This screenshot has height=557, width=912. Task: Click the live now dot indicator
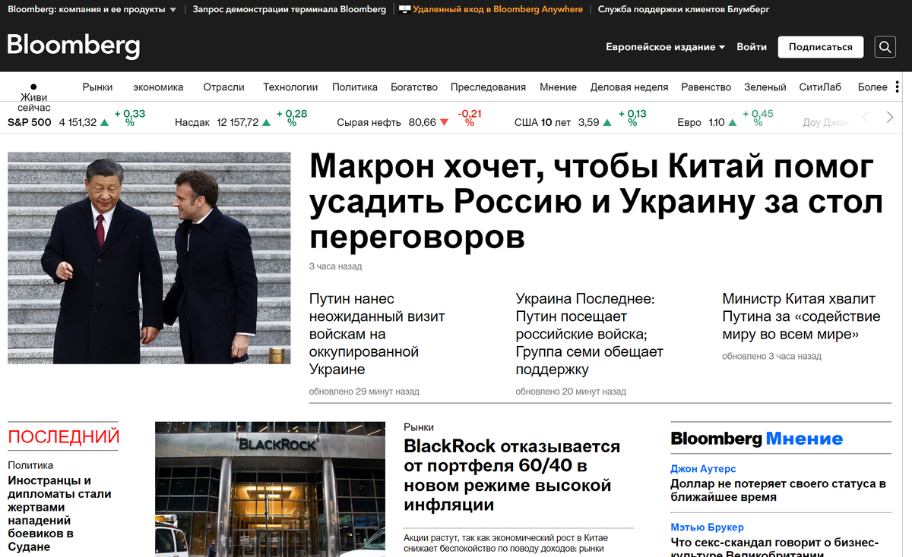[33, 87]
